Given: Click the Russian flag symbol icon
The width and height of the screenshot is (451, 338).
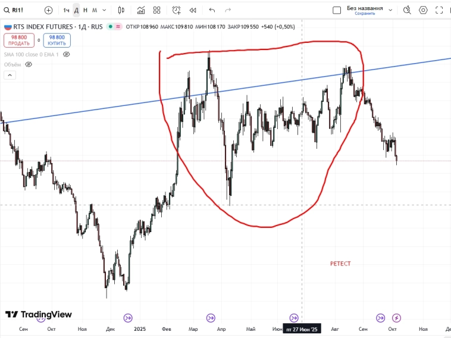Looking at the screenshot, I should tap(8, 27).
